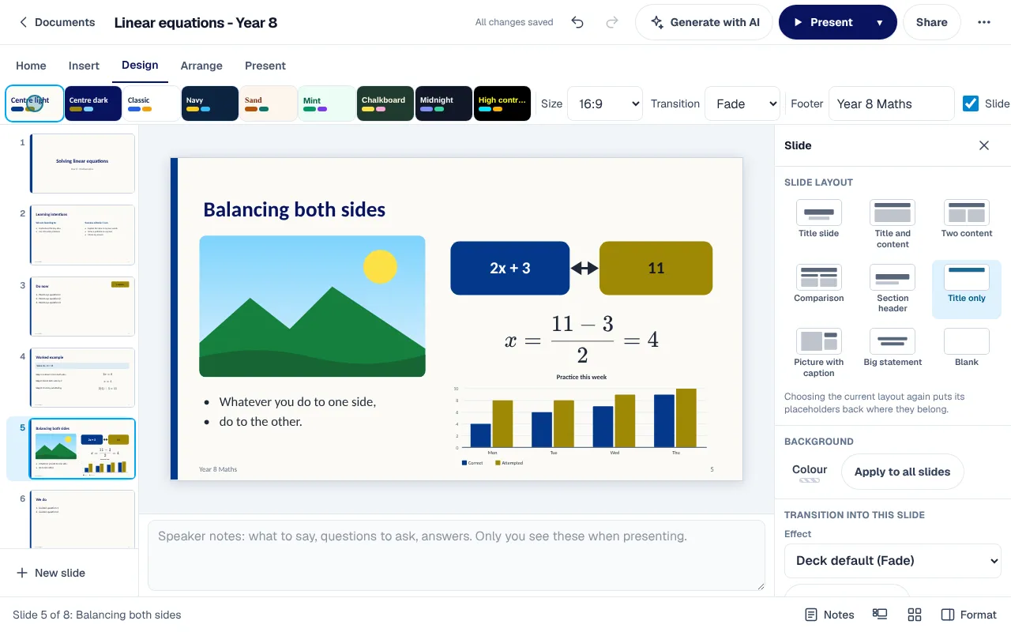
Task: Choose the Picture with caption layout
Action: point(819,353)
